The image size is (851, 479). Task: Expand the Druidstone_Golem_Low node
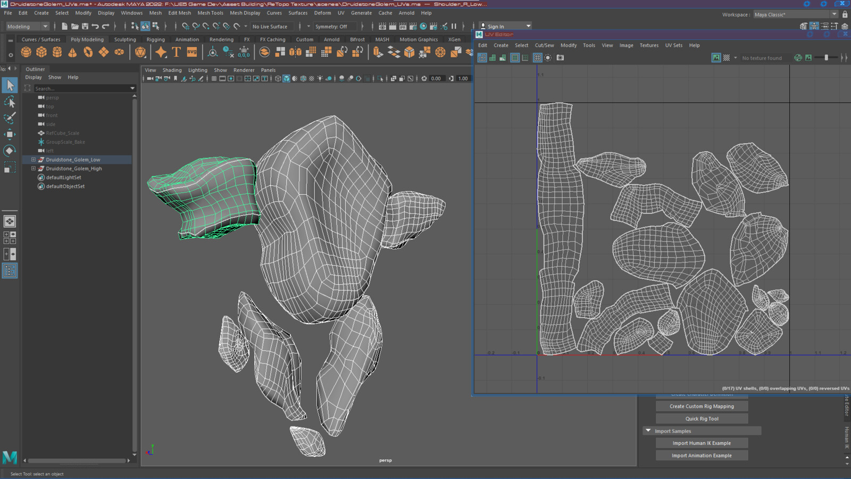point(34,160)
